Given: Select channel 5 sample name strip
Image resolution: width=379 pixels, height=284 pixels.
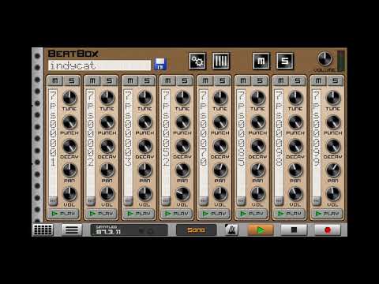Looking at the screenshot, I should [x=204, y=143].
